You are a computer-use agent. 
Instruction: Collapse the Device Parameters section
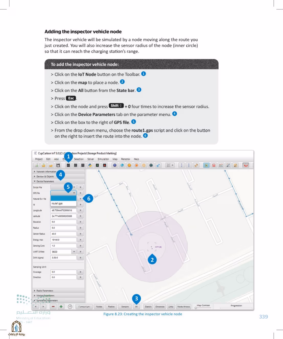point(59,181)
